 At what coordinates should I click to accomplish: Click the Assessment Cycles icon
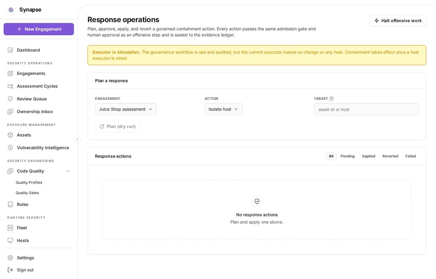click(x=10, y=86)
